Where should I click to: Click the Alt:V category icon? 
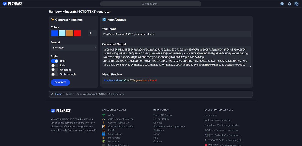click(x=103, y=115)
